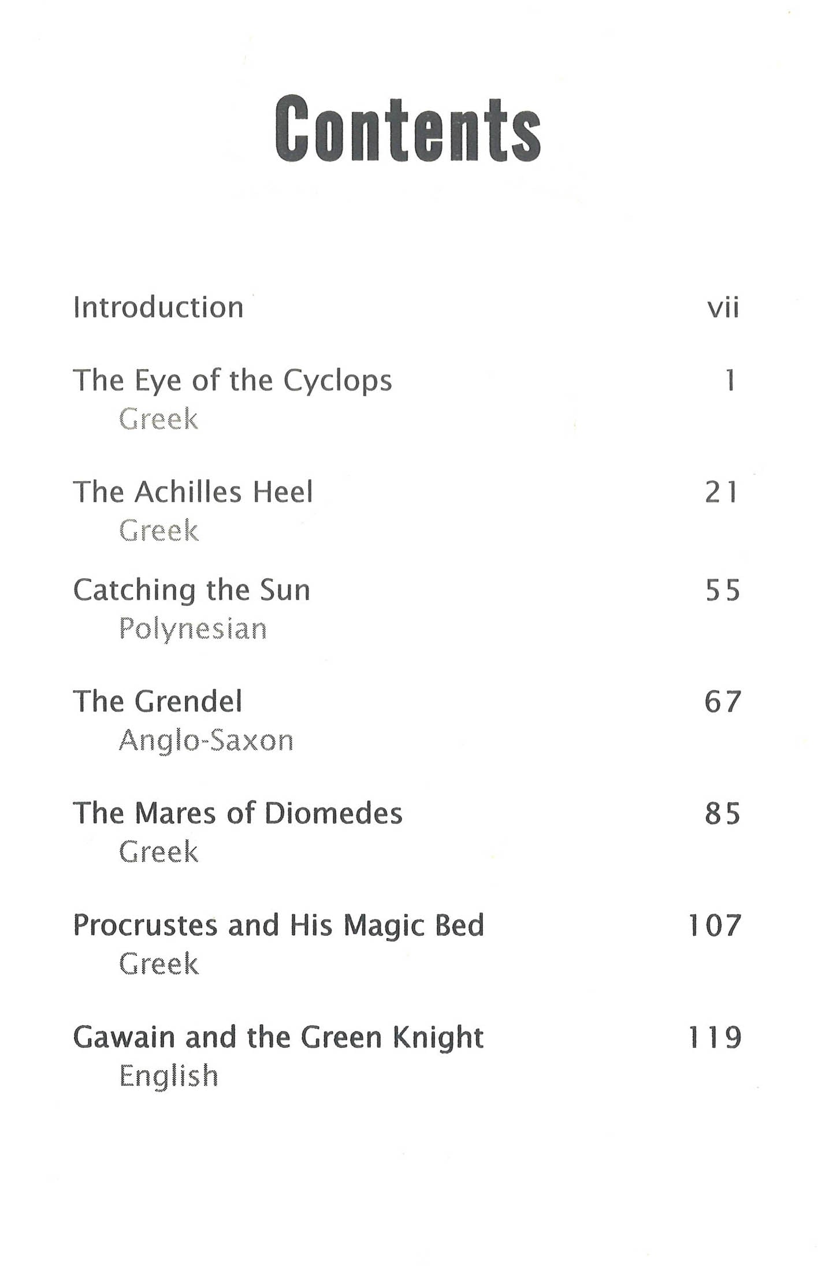Open The Eye of the Cyclops chapter
The width and height of the screenshot is (825, 1273).
click(232, 381)
